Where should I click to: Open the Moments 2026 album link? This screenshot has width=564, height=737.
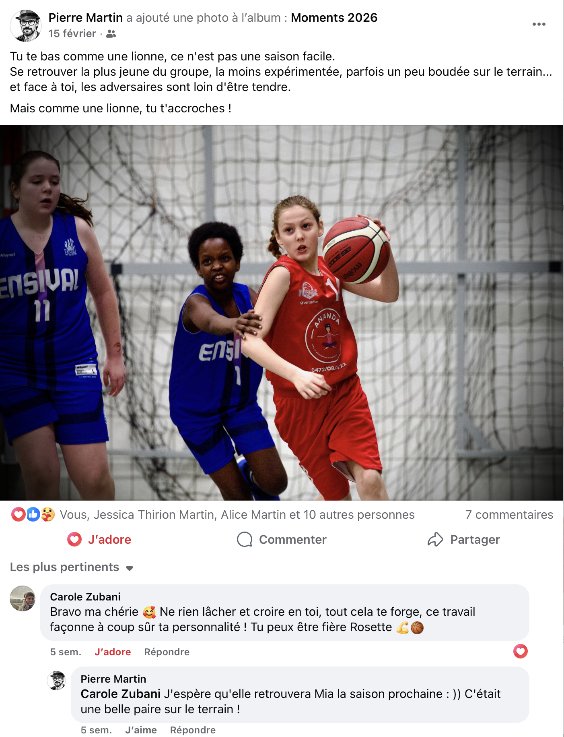334,18
